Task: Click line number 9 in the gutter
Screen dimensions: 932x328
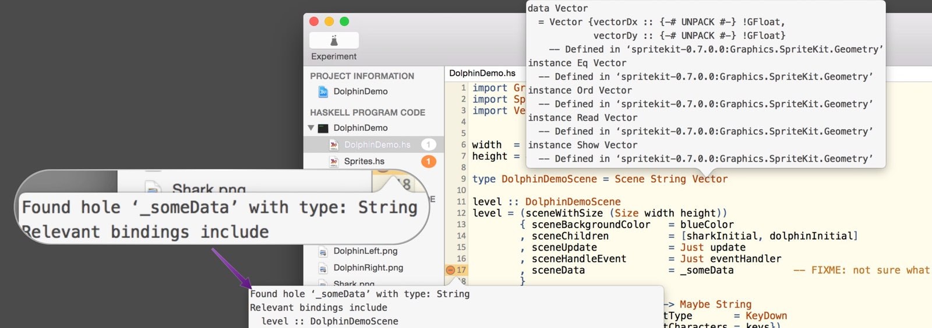Action: 463,179
